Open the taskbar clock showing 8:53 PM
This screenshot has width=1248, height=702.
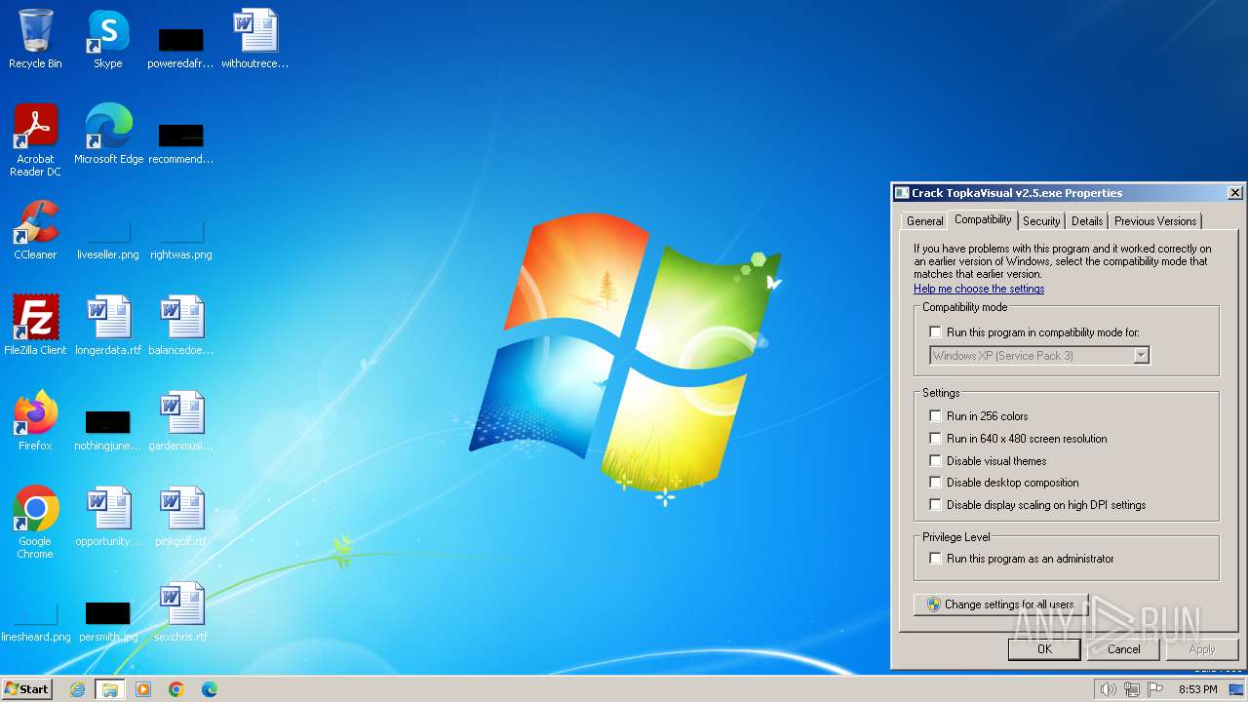pyautogui.click(x=1197, y=689)
